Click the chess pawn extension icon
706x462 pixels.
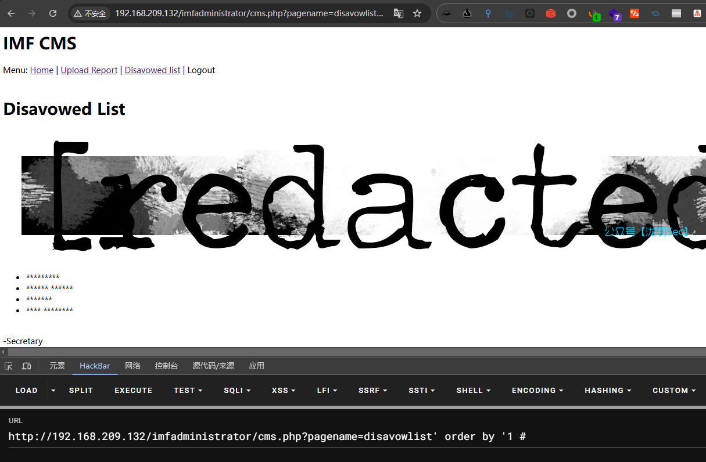coord(467,13)
